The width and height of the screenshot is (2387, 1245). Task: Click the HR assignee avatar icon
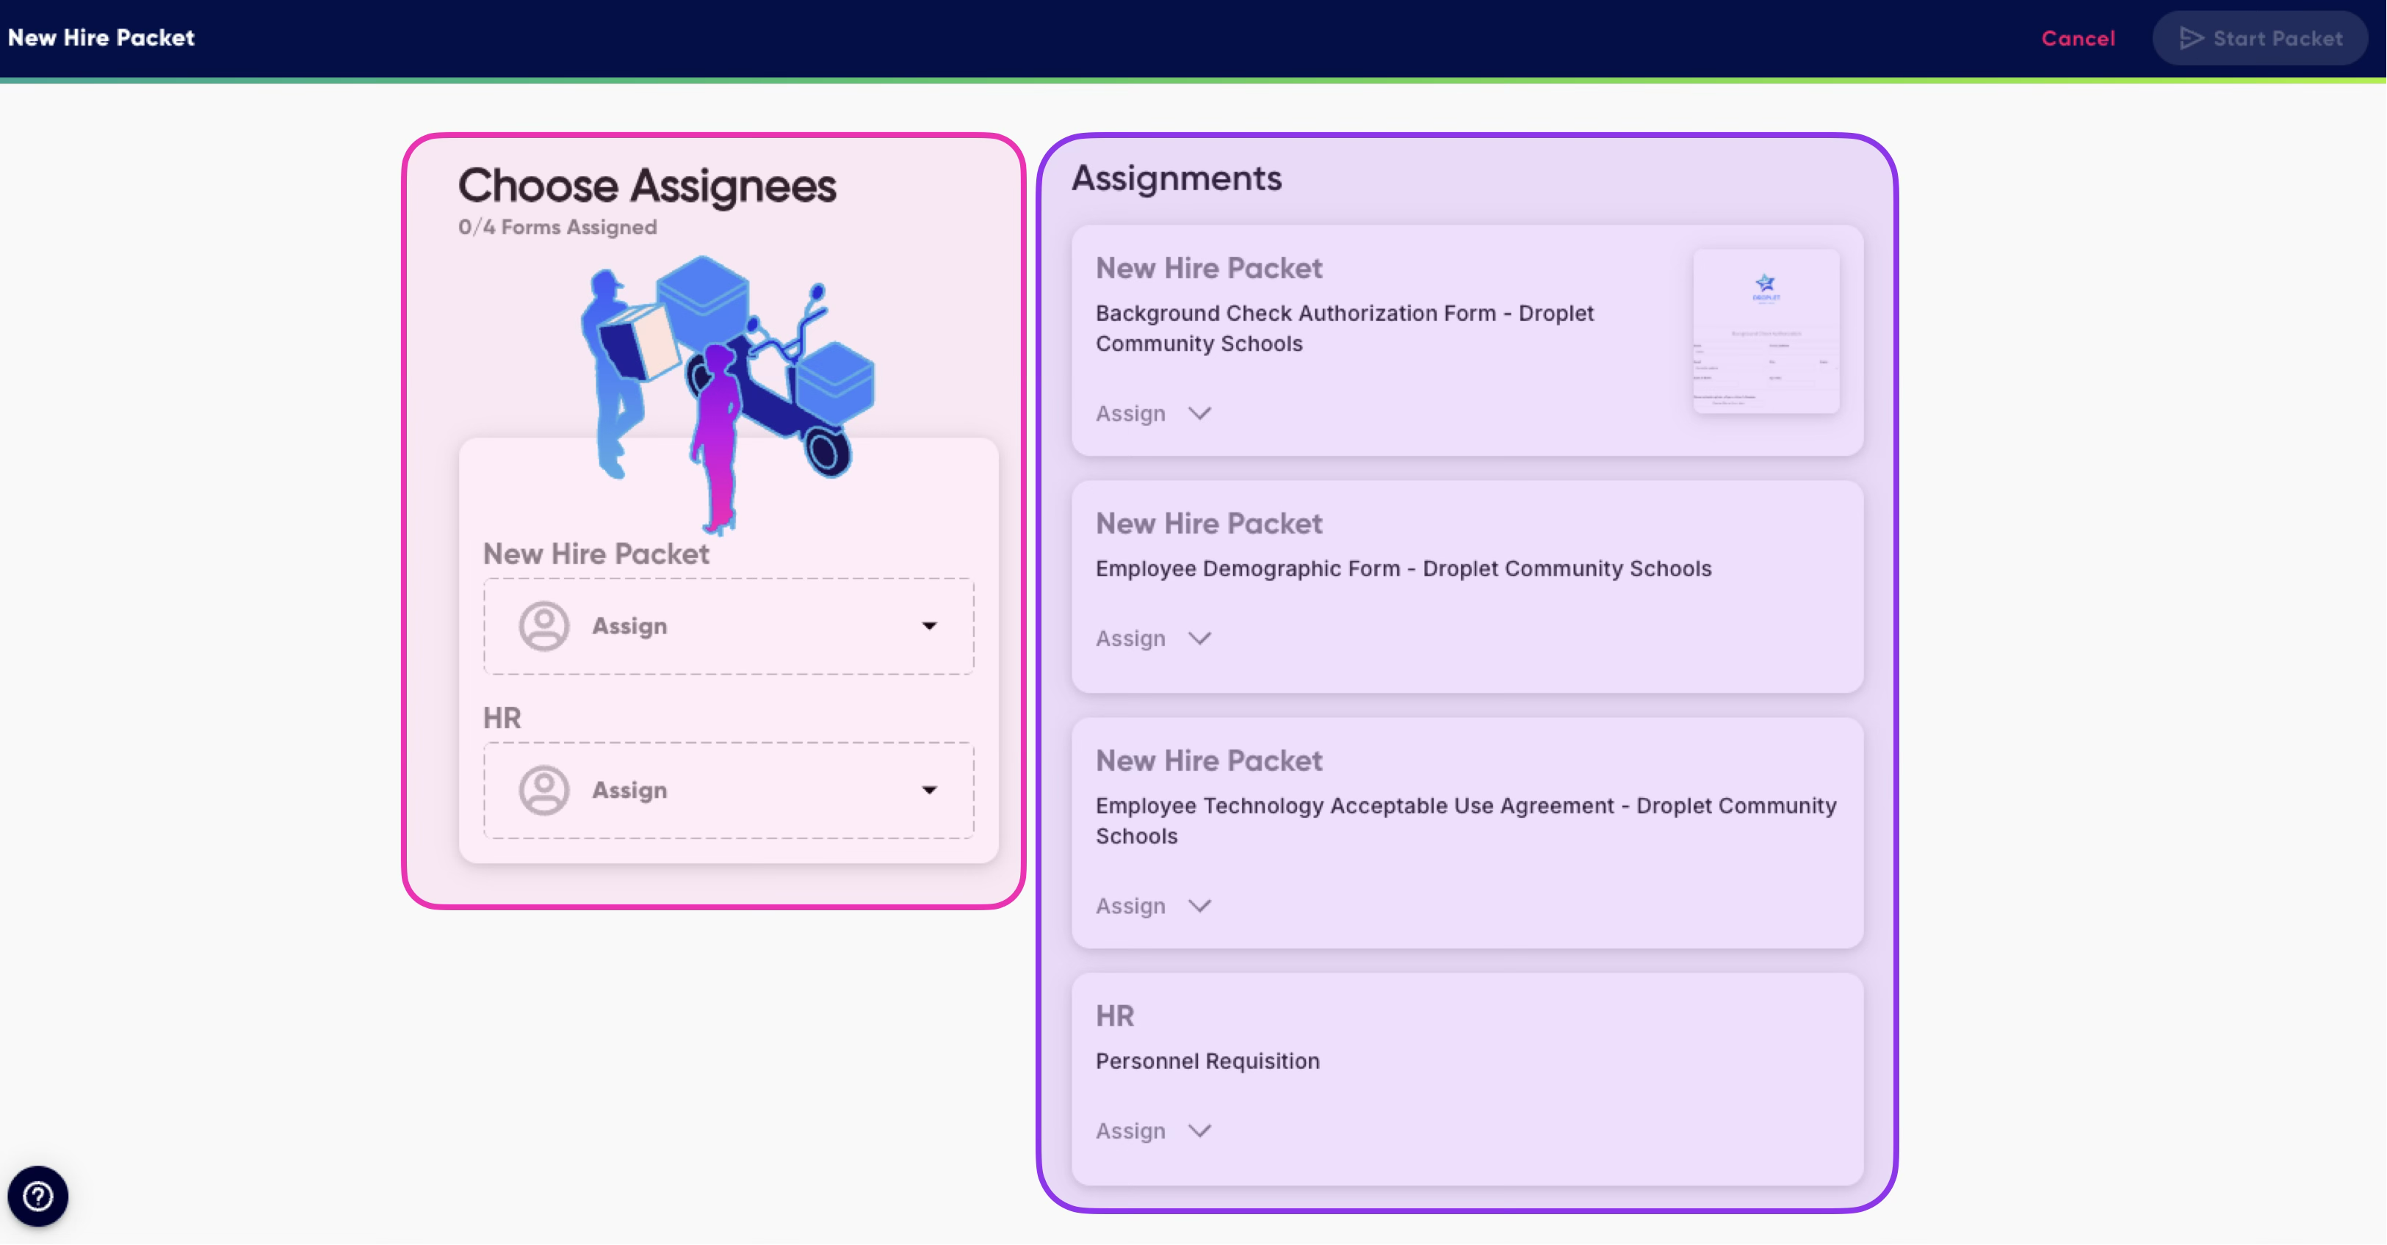544,790
